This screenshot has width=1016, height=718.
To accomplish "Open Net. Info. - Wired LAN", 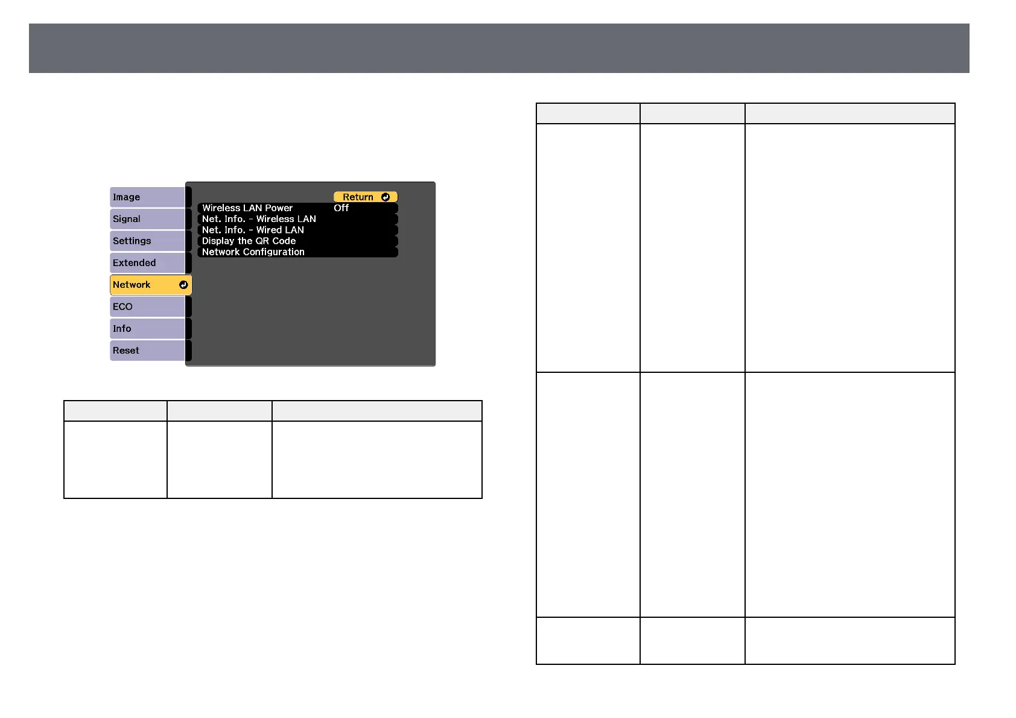I will click(297, 230).
